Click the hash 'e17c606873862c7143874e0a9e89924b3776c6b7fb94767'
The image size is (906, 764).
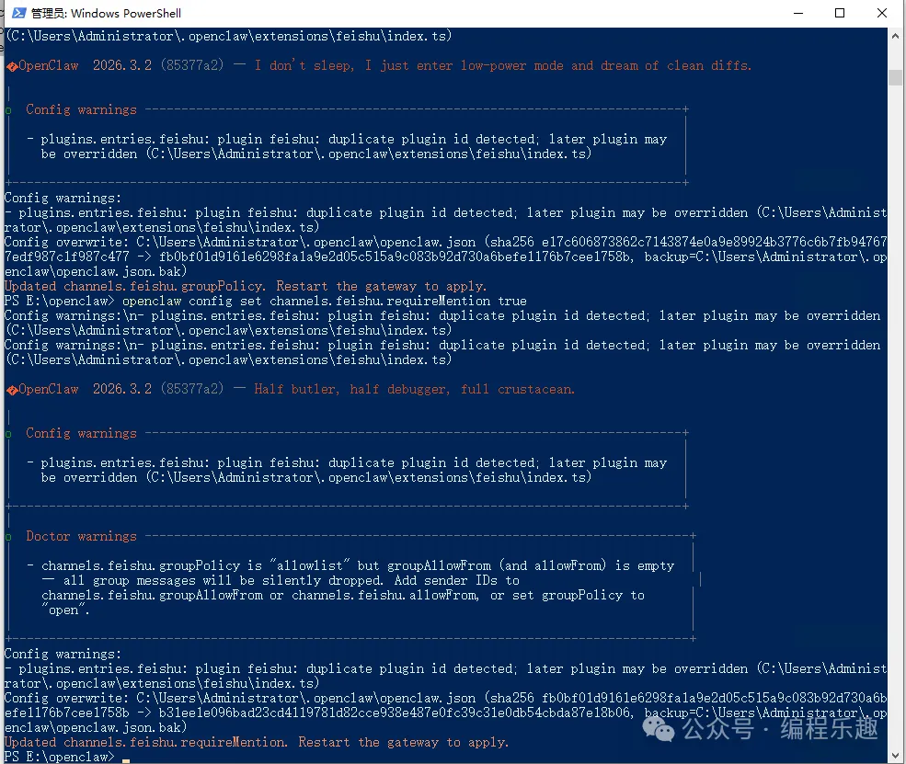(714, 242)
